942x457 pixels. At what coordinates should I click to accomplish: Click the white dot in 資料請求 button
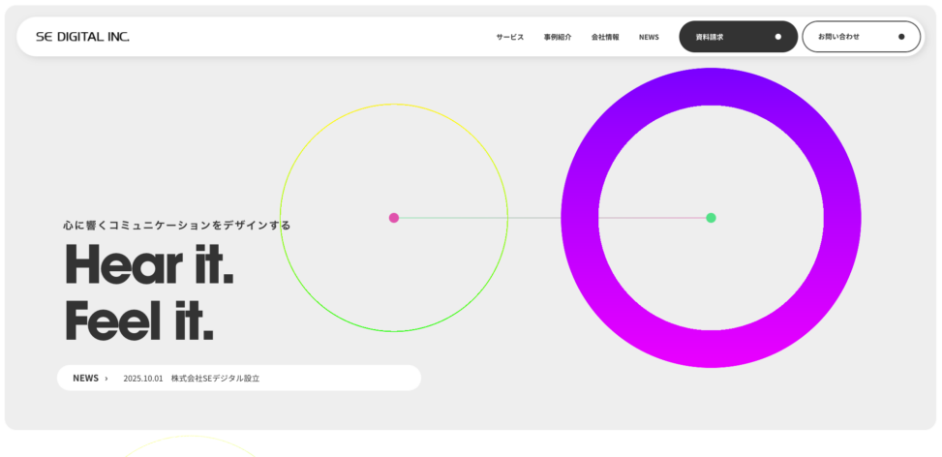point(777,37)
